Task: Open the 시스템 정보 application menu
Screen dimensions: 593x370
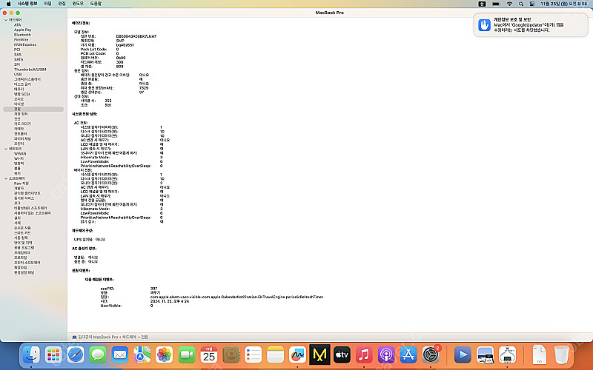Action: pos(27,4)
